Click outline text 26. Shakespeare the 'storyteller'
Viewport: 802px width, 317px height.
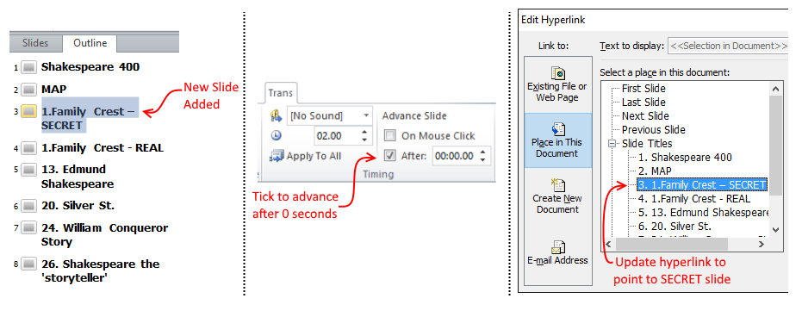click(x=100, y=271)
